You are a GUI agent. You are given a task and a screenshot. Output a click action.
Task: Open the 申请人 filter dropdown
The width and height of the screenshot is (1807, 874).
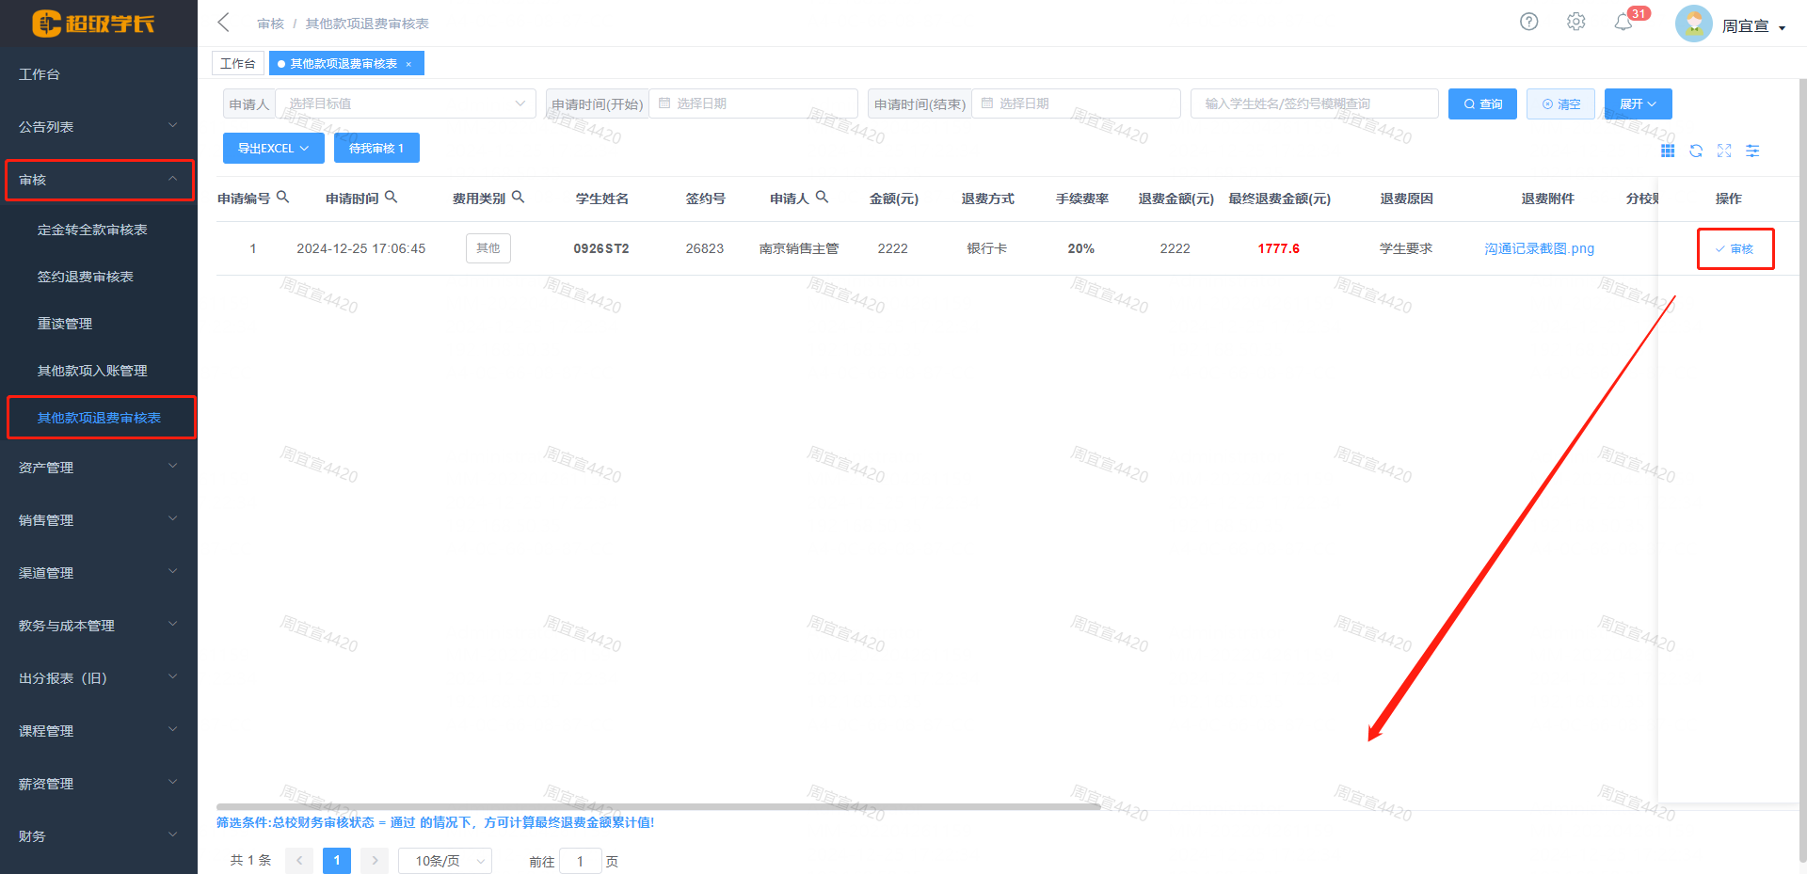pyautogui.click(x=405, y=103)
